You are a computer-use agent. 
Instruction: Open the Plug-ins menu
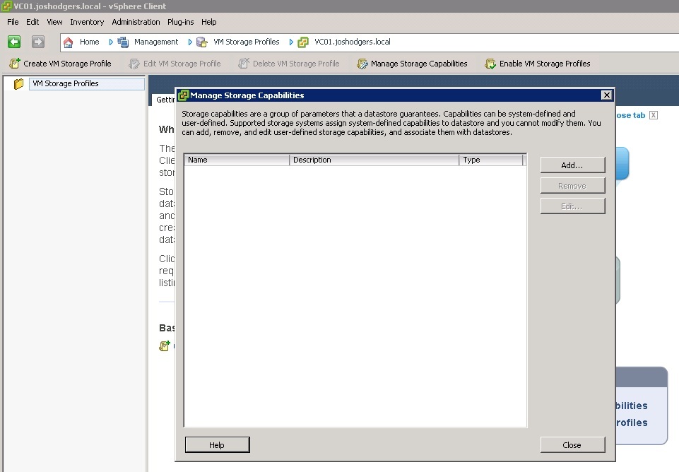coord(180,22)
